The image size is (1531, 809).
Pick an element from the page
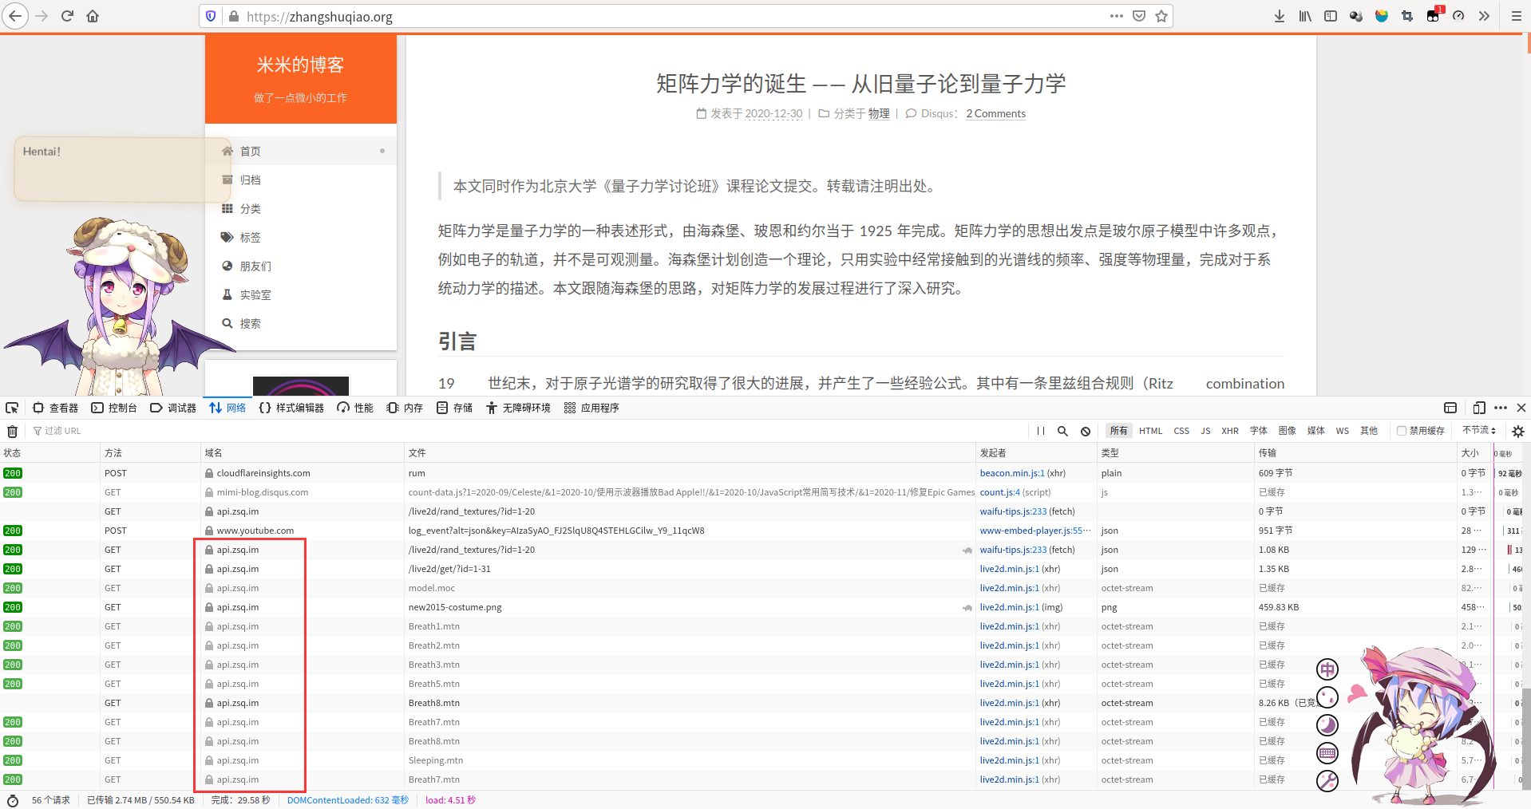tap(12, 408)
